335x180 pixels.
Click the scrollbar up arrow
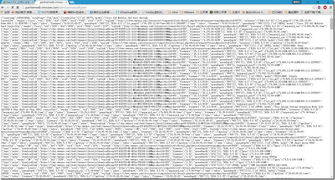coord(332,16)
